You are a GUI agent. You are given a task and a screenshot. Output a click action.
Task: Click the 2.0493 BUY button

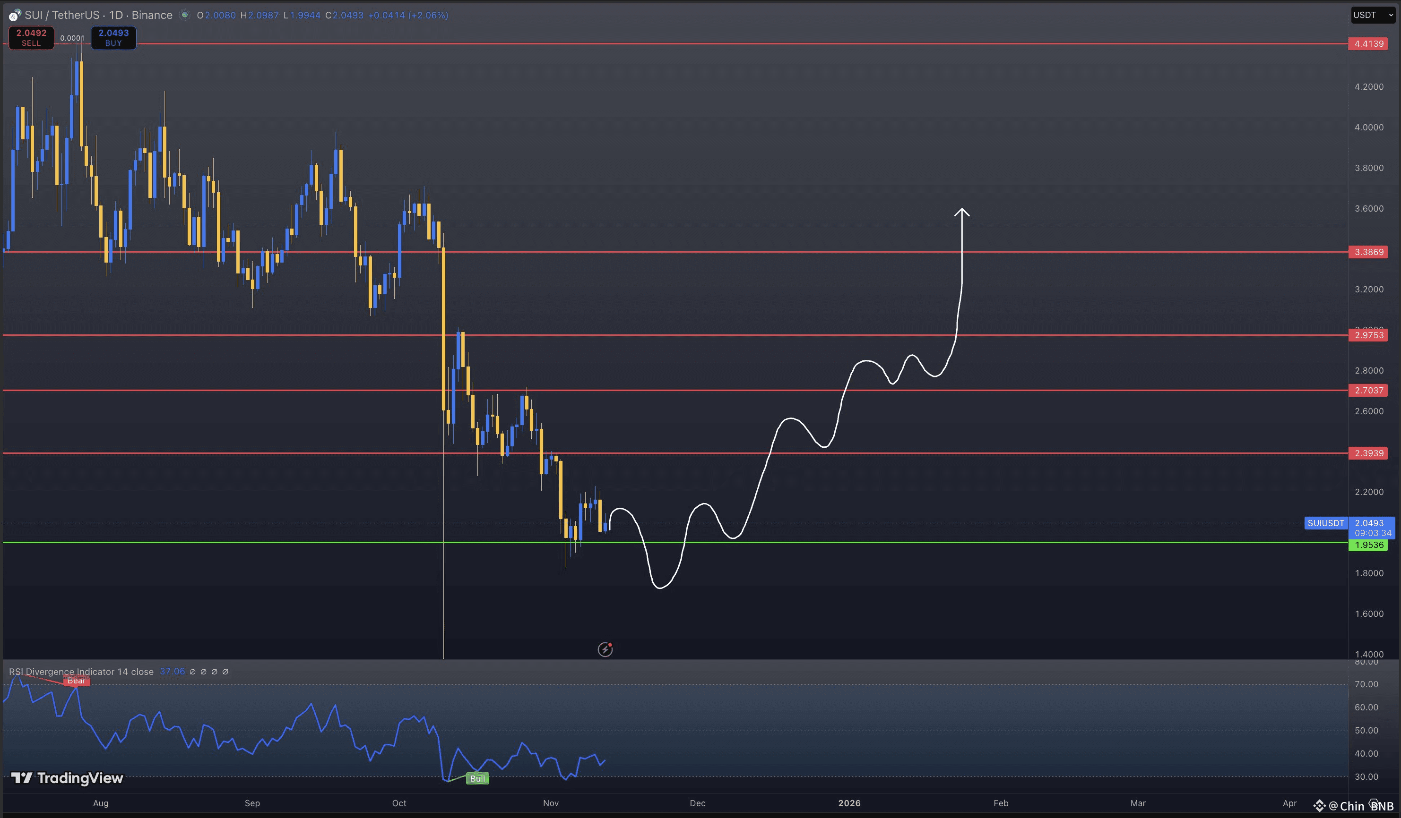(113, 38)
